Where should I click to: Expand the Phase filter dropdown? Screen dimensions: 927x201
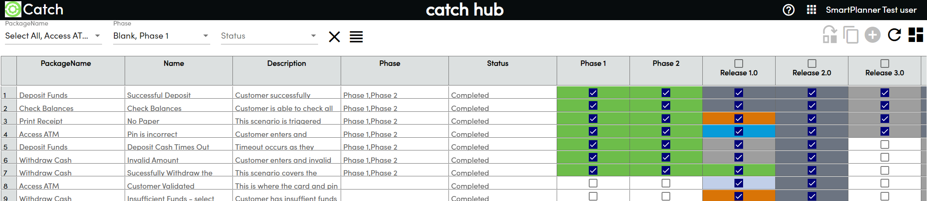pyautogui.click(x=206, y=36)
